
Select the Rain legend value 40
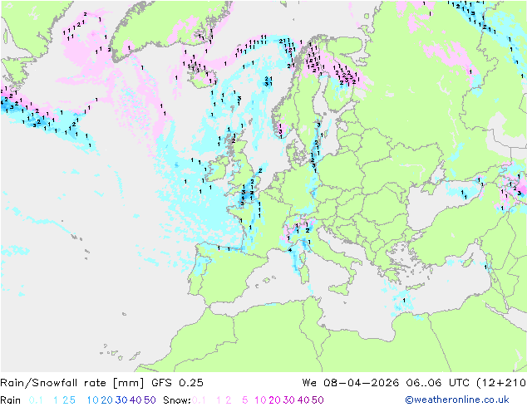point(135,400)
